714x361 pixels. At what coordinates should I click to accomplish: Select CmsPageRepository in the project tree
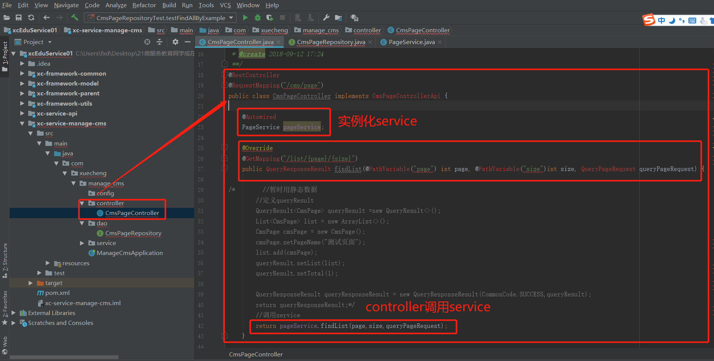click(x=133, y=233)
